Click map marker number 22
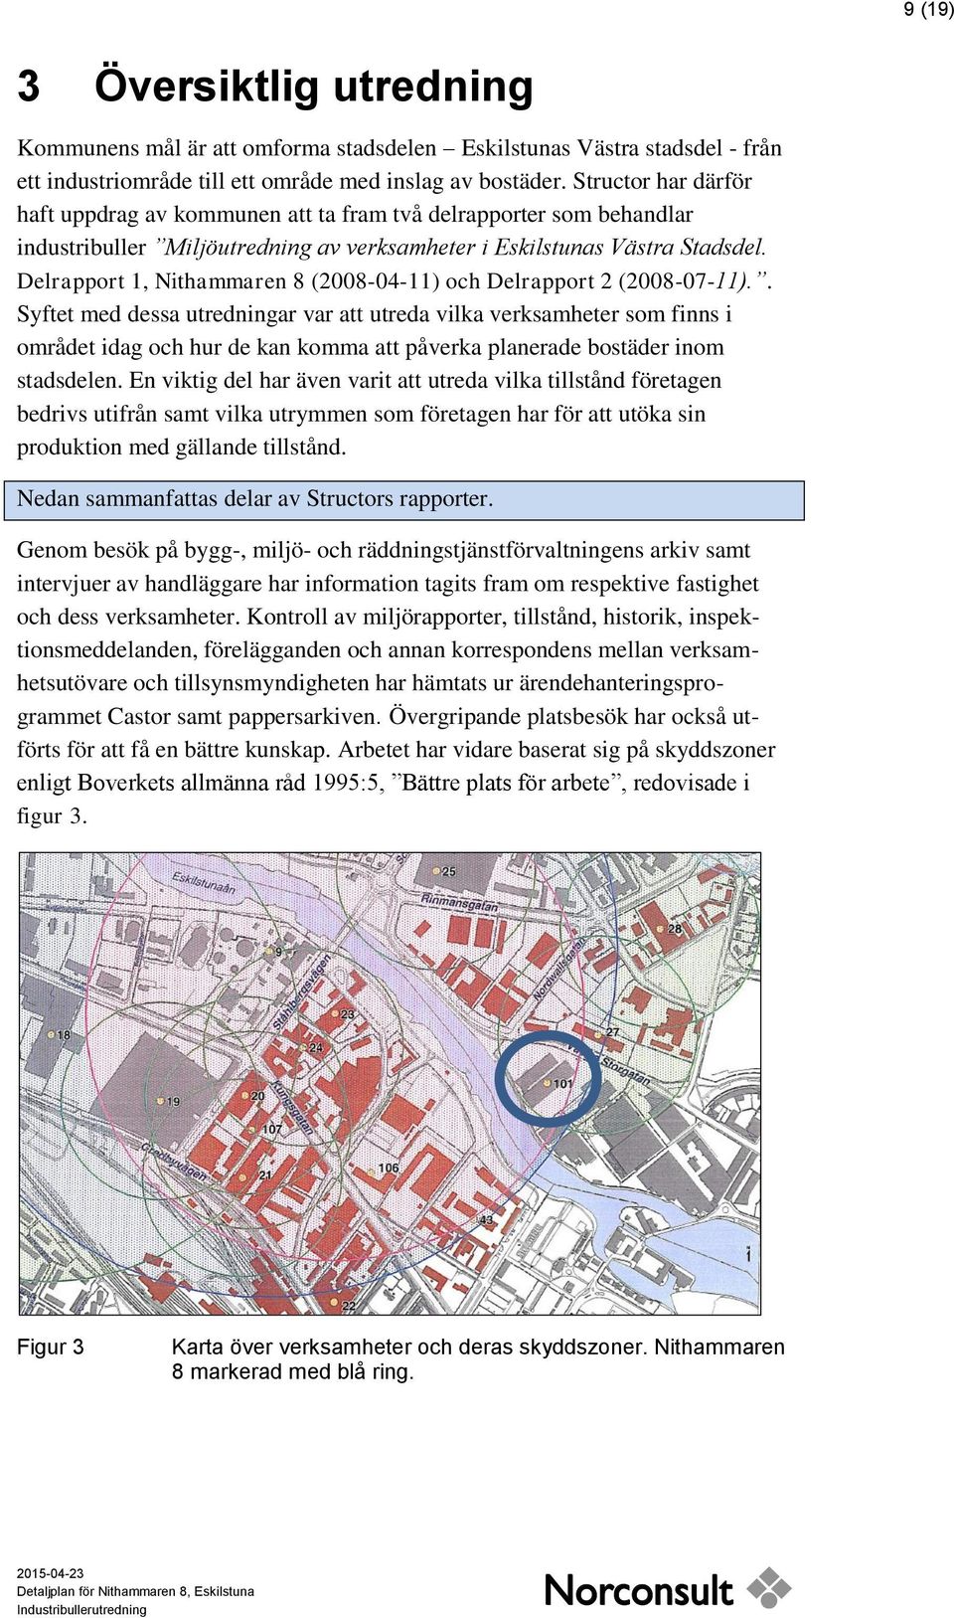Viewport: 954px width, 1618px height. pos(348,1305)
